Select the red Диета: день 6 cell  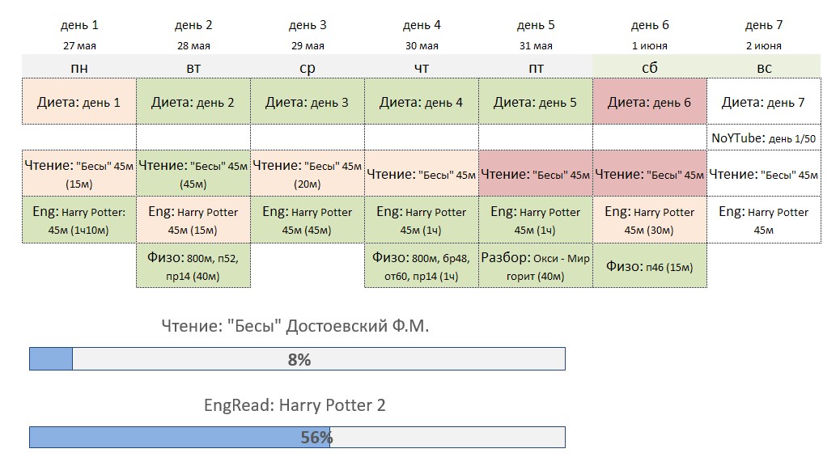pyautogui.click(x=650, y=102)
